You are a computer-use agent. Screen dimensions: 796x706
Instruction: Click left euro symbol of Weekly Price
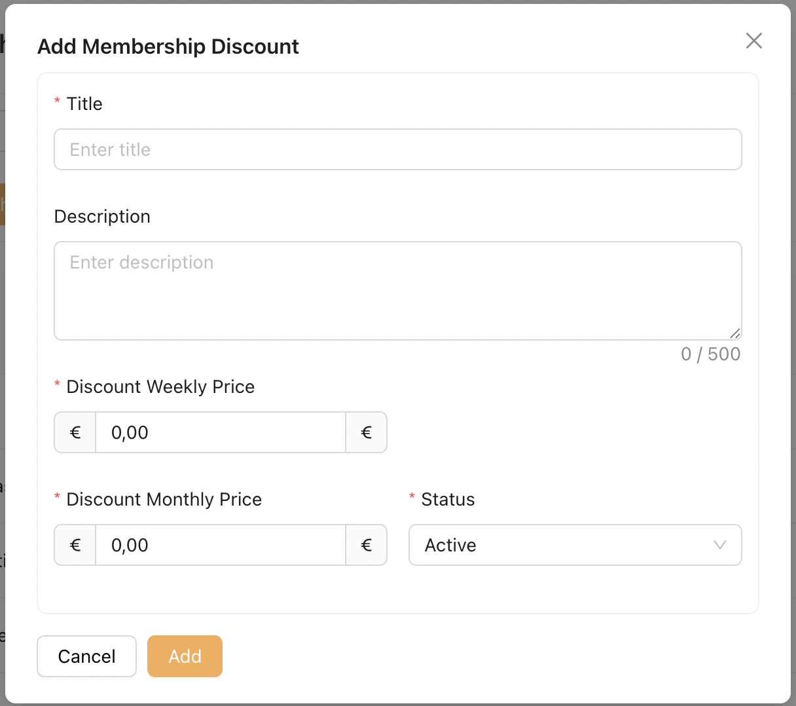pyautogui.click(x=75, y=432)
